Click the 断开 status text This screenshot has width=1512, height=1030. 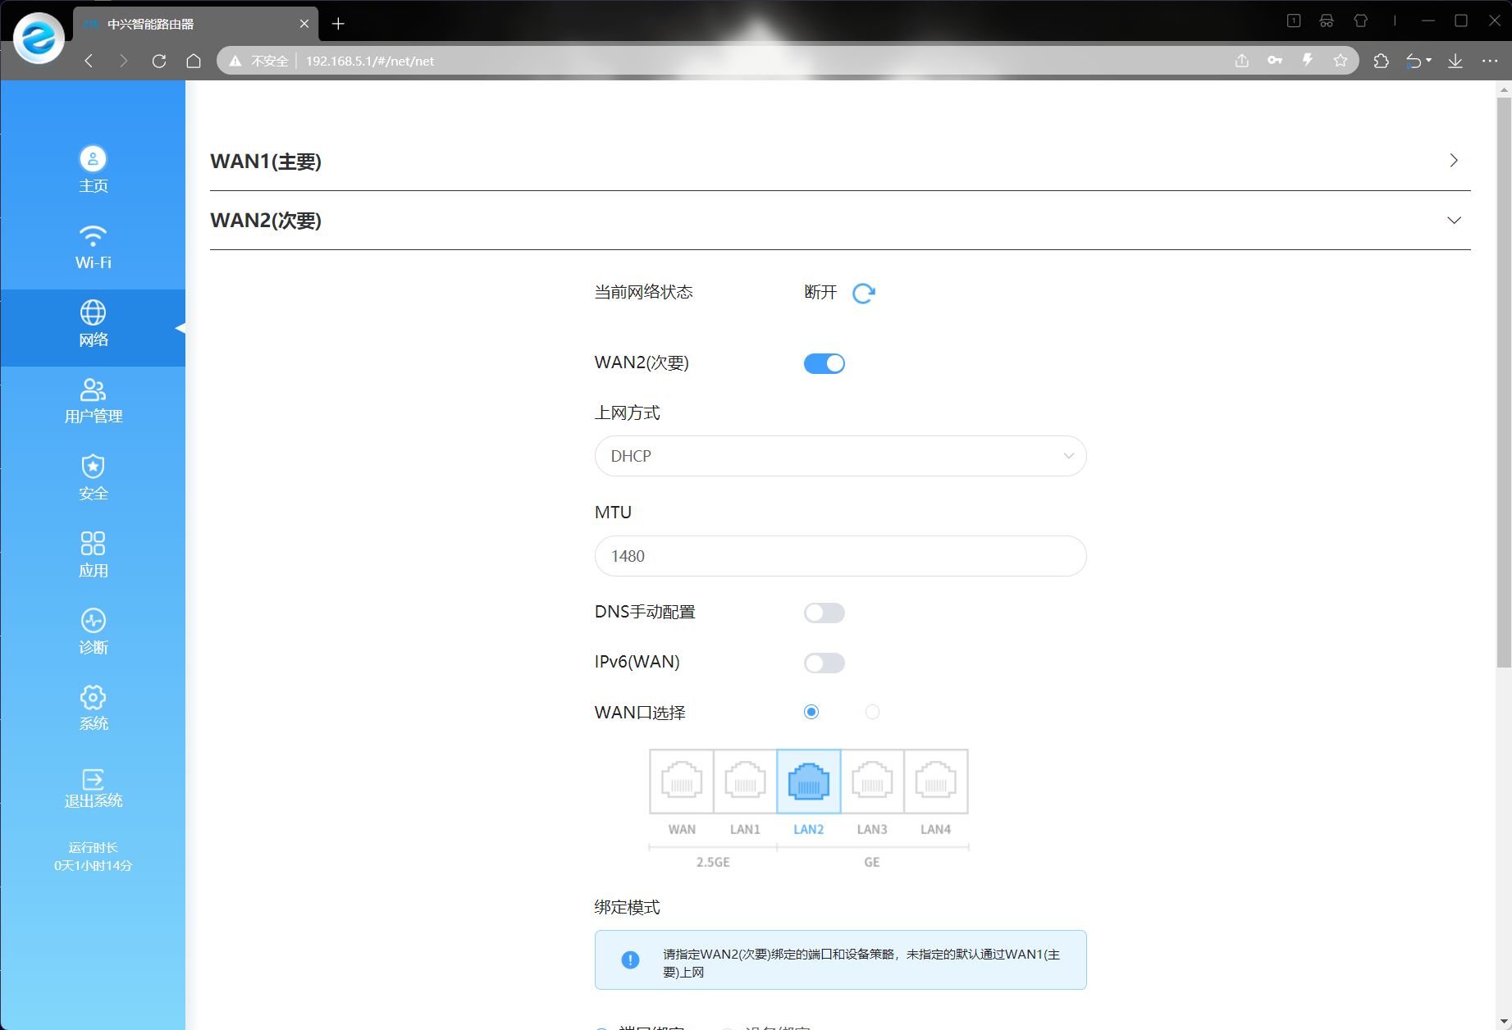pos(820,292)
